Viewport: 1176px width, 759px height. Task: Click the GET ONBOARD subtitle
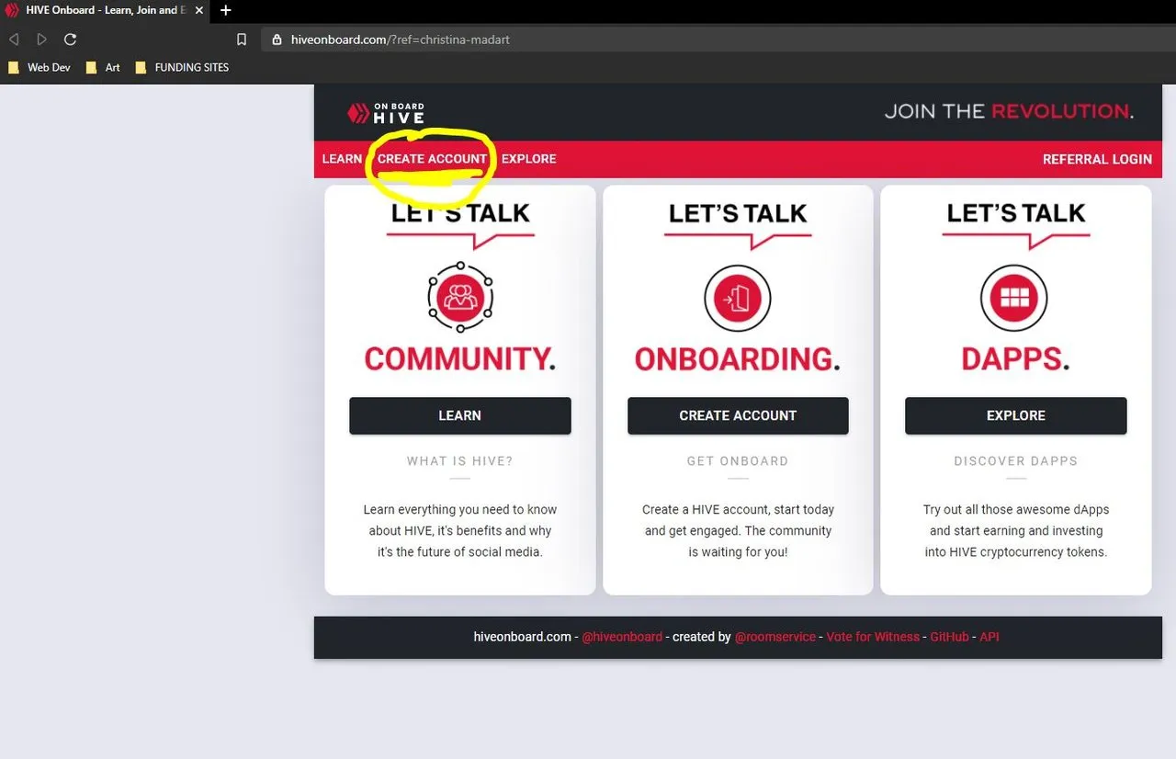[x=738, y=461]
